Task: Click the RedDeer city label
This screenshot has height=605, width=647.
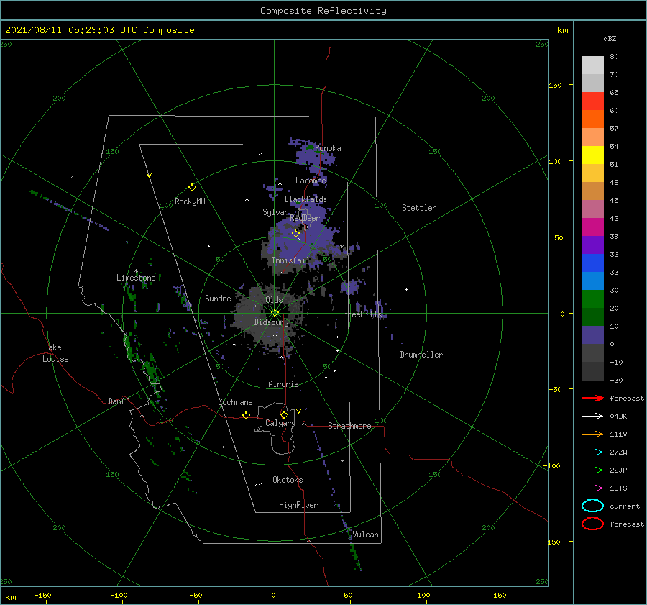Action: (x=305, y=218)
